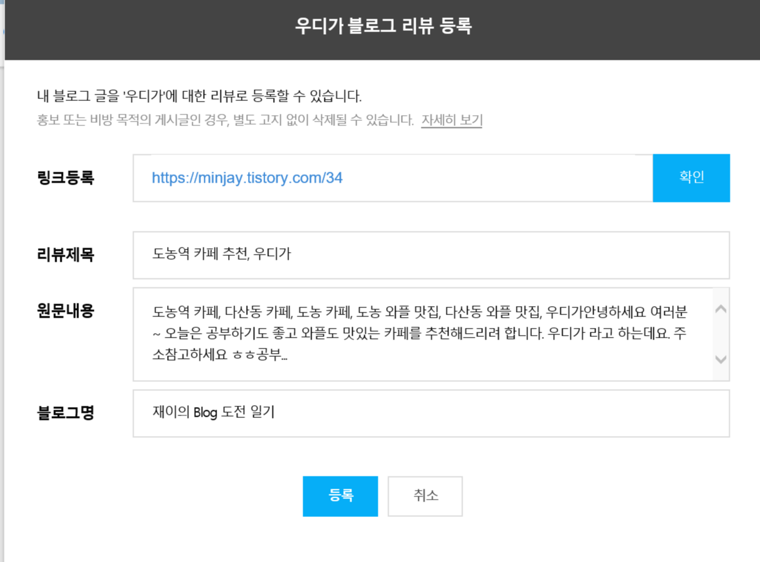760x562 pixels.
Task: Click the dialog title 우디가 블로그 리뷰 등록
Action: (x=384, y=26)
